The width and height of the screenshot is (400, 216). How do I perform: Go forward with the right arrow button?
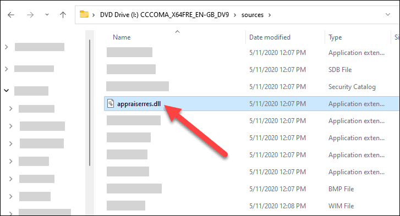pos(30,15)
